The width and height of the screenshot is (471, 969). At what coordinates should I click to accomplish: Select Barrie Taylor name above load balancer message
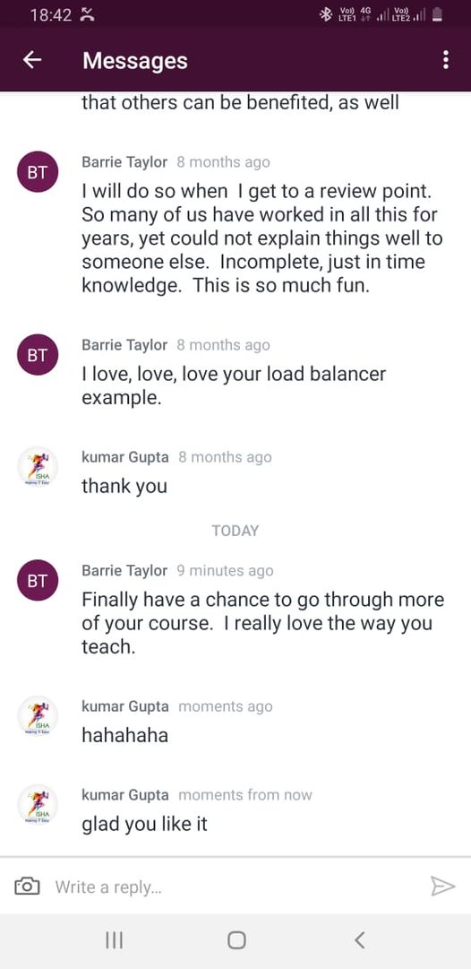coord(124,345)
